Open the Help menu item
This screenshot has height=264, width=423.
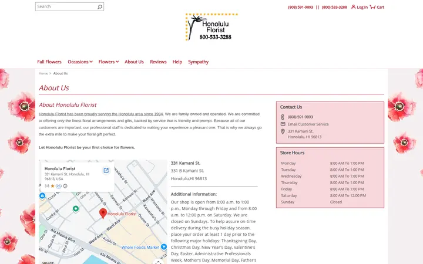click(x=177, y=62)
